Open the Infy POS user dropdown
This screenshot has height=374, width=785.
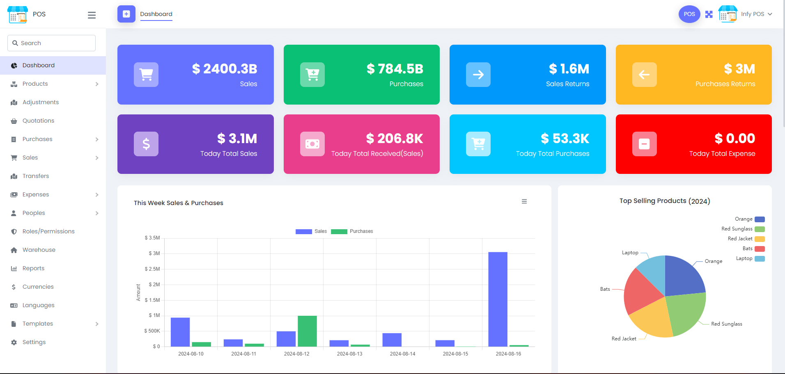(x=746, y=14)
